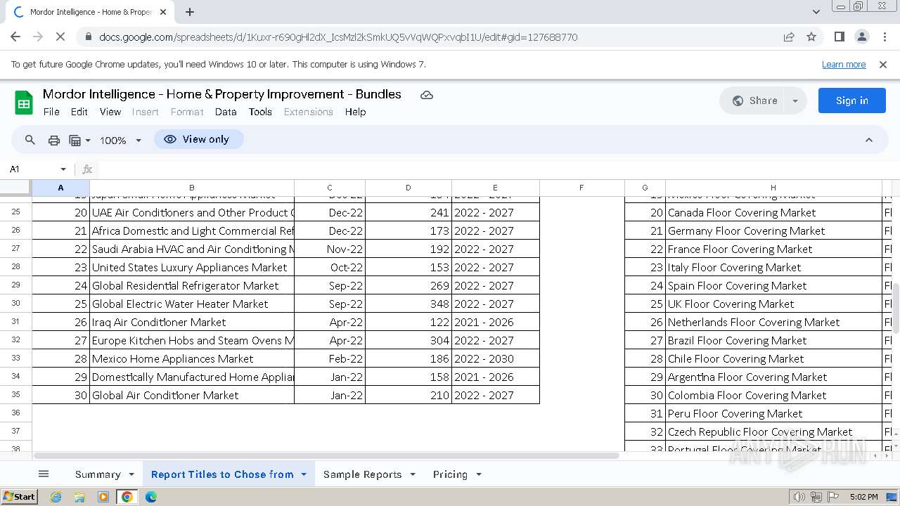Select cell 2022 - 2030

coord(495,358)
